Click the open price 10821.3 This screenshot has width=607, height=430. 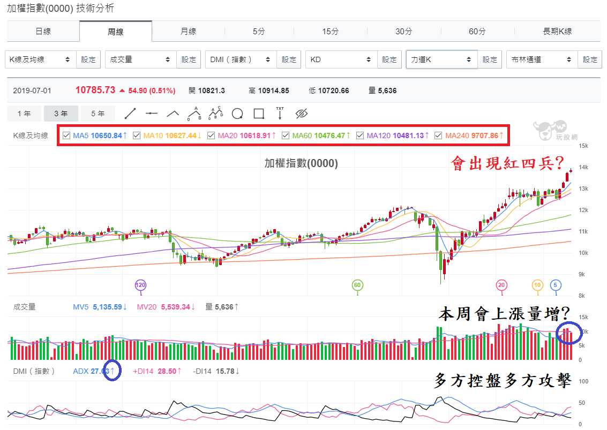[x=212, y=90]
